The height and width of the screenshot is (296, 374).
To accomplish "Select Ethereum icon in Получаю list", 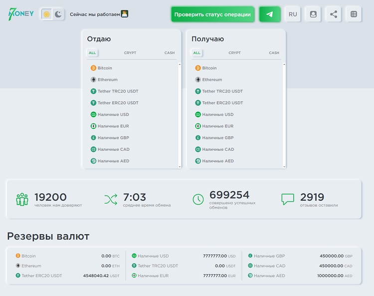I will [197, 79].
